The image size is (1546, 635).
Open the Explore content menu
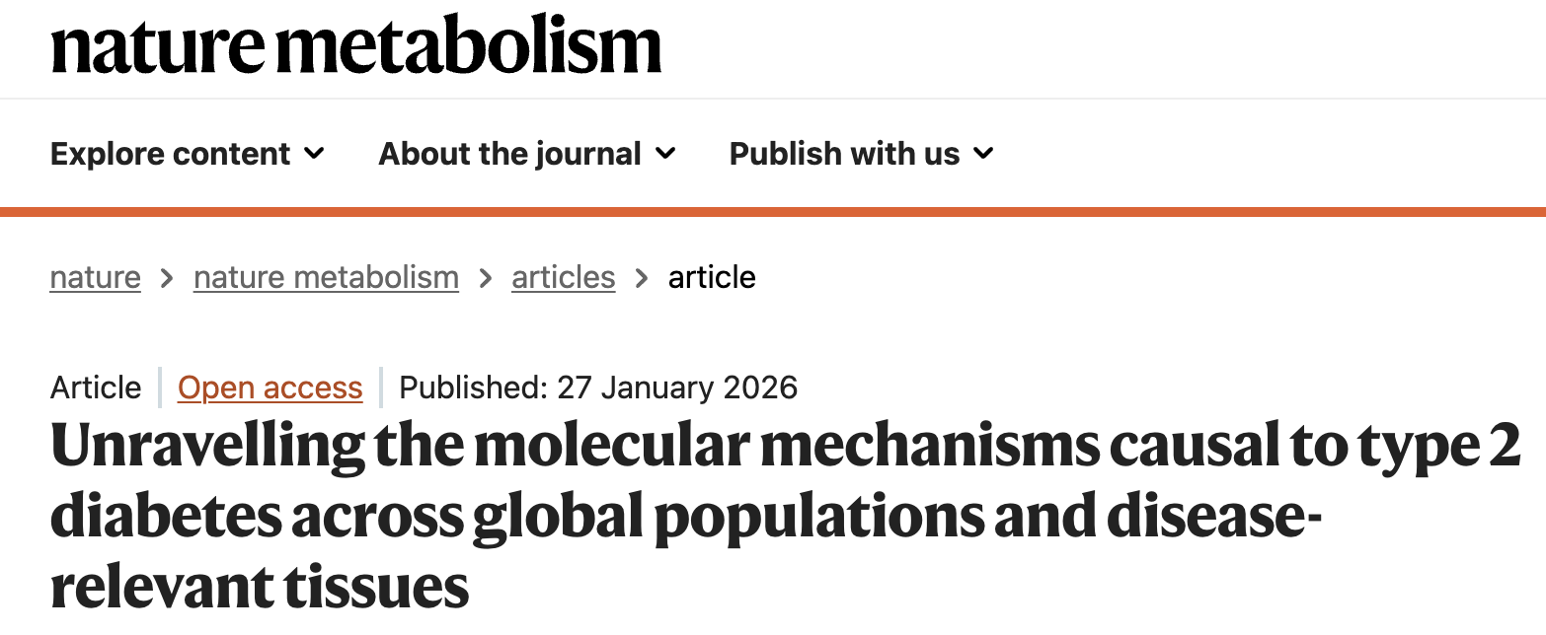coord(170,154)
